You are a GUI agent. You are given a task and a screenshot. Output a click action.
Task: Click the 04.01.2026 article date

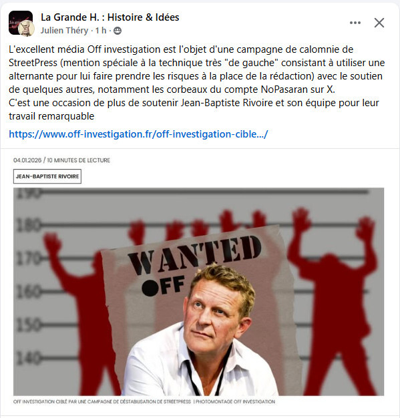coord(27,160)
